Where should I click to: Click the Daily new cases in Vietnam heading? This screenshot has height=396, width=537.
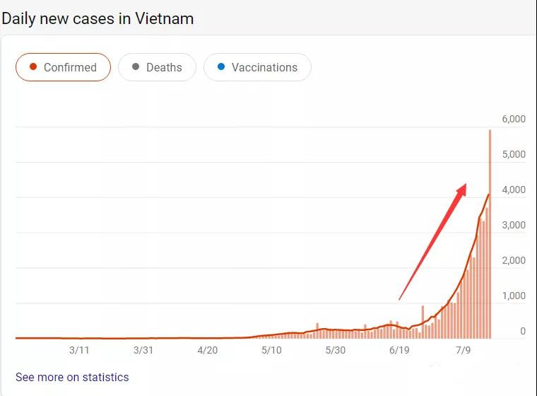[x=98, y=18]
